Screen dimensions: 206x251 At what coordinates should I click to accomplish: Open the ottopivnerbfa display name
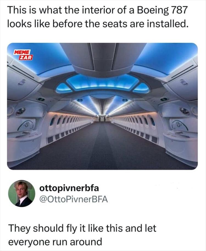69,188
